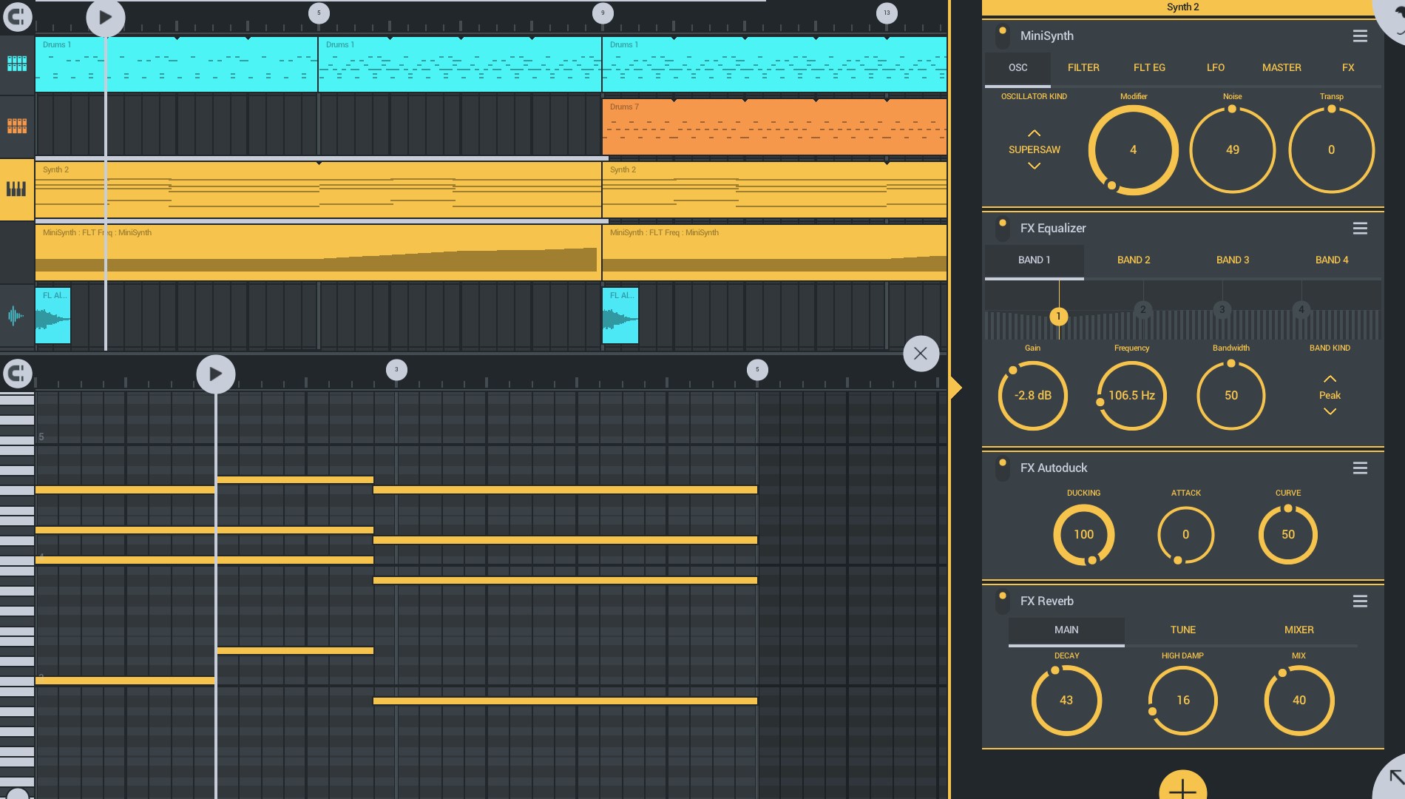Adjust the Decay knob in FX Reverb

1066,700
